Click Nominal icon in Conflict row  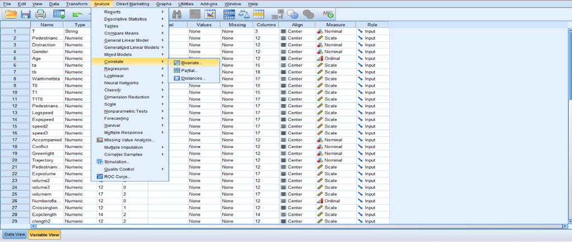coord(320,146)
